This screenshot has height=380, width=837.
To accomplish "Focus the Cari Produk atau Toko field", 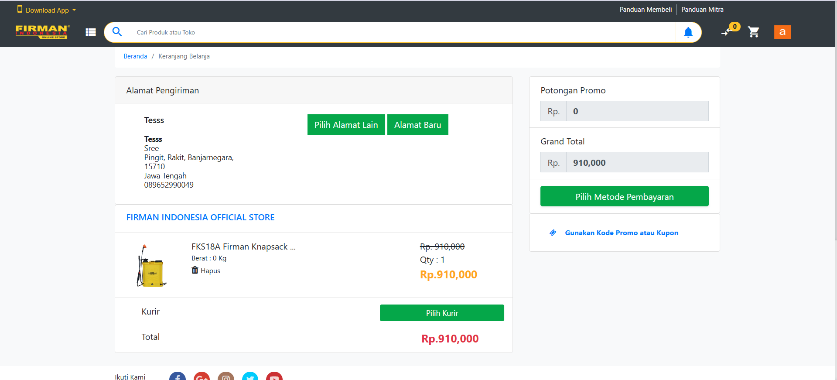I will pos(393,32).
